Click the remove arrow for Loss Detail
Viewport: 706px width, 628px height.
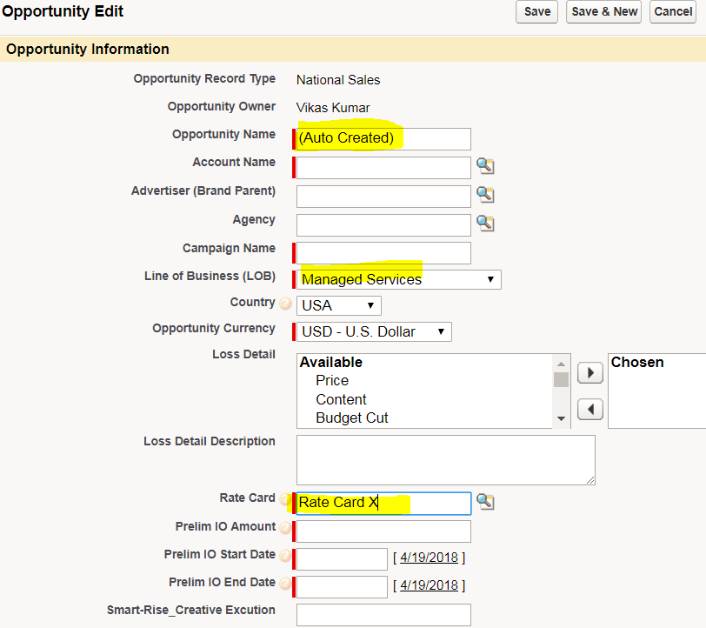pyautogui.click(x=589, y=409)
